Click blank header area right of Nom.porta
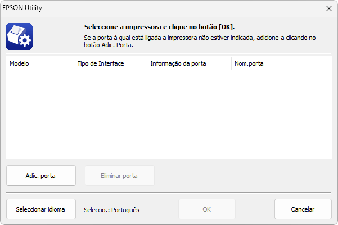Viewport: 338px width, 225px height. click(x=324, y=63)
